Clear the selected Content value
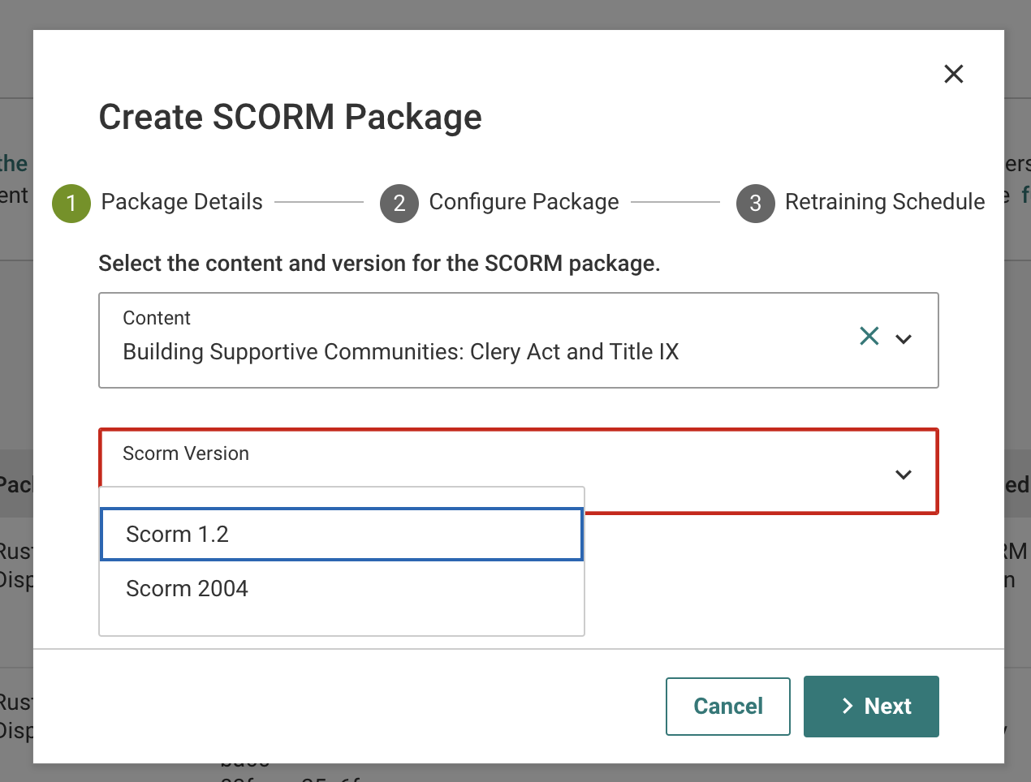The height and width of the screenshot is (782, 1031). 869,336
